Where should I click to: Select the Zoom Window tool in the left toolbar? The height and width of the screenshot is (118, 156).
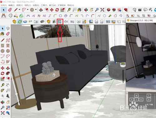coord(8,107)
